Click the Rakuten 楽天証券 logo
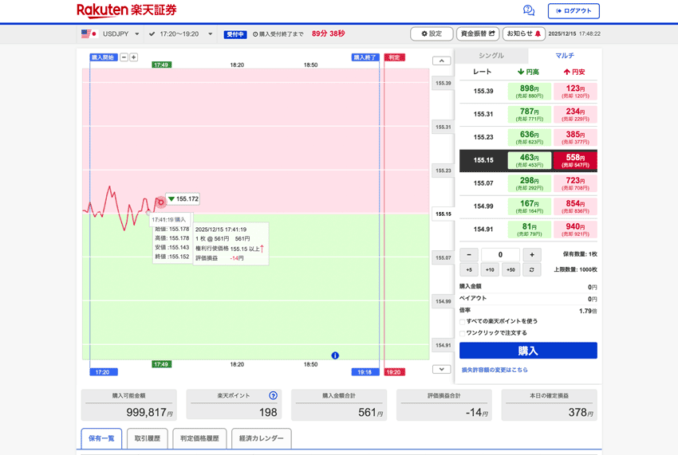 127,10
